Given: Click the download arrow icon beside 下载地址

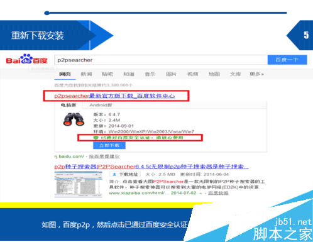Looking at the screenshot, I should point(114,174).
